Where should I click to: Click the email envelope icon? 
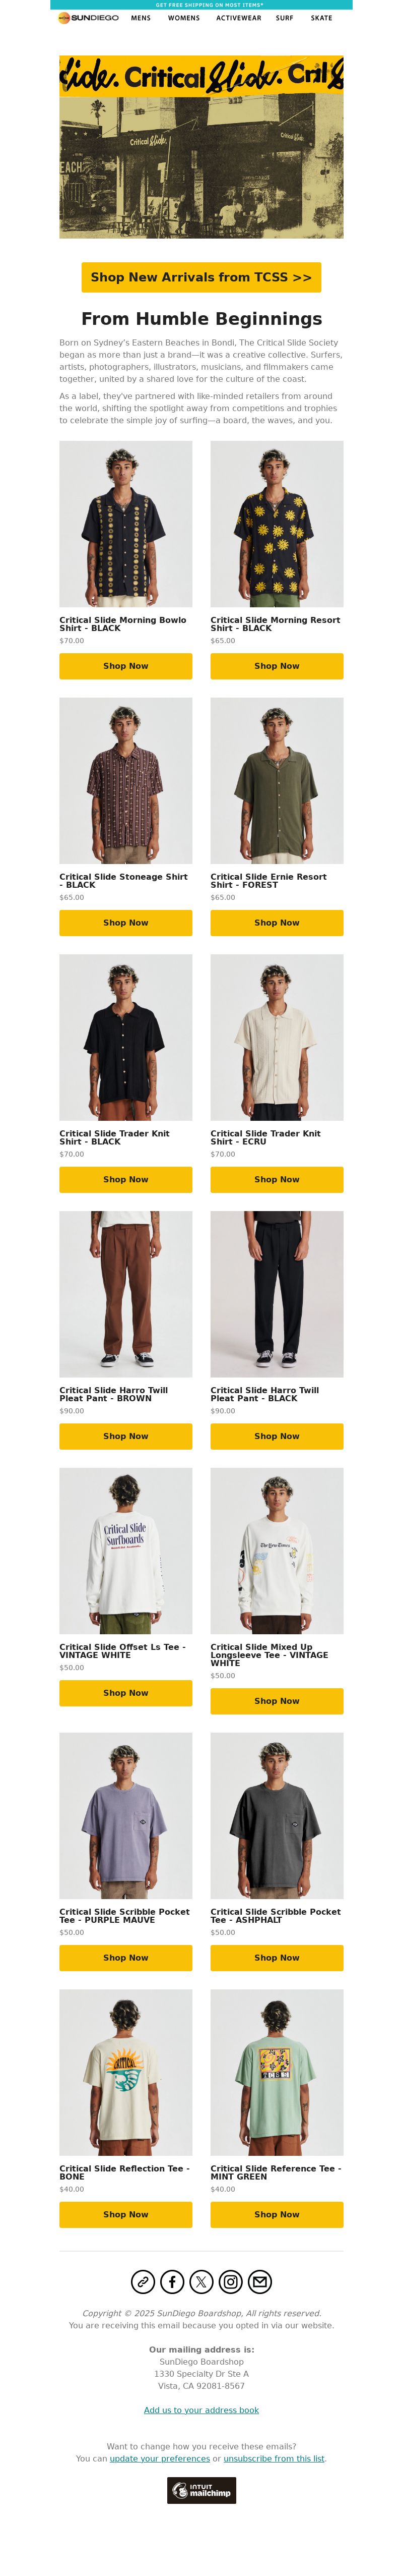[260, 2281]
